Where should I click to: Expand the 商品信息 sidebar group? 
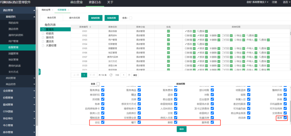[x=17, y=84]
